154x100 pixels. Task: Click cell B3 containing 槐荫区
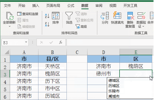(52, 74)
